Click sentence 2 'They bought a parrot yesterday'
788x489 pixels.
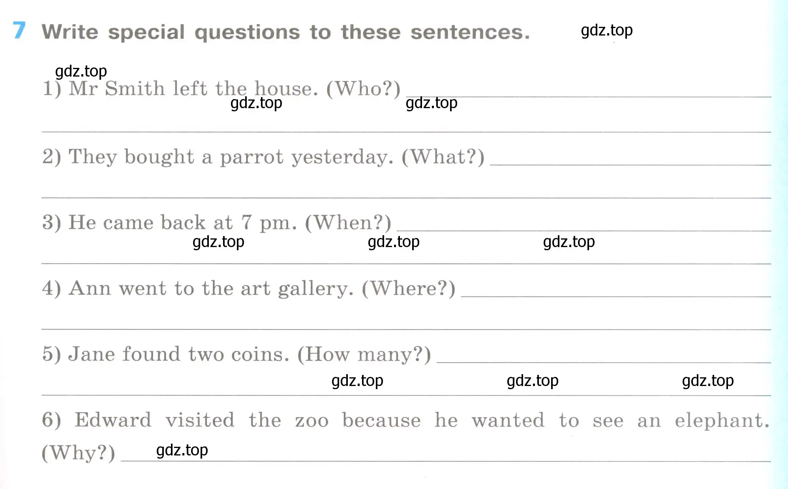pos(231,157)
